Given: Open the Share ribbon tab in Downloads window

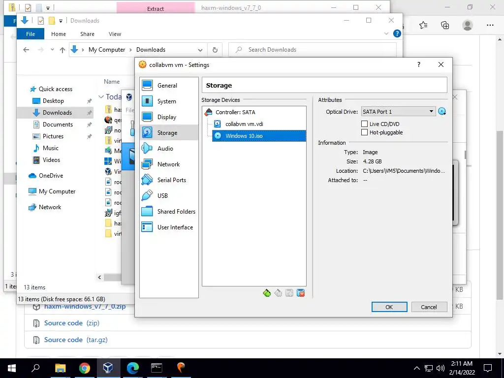Looking at the screenshot, I should 88,34.
